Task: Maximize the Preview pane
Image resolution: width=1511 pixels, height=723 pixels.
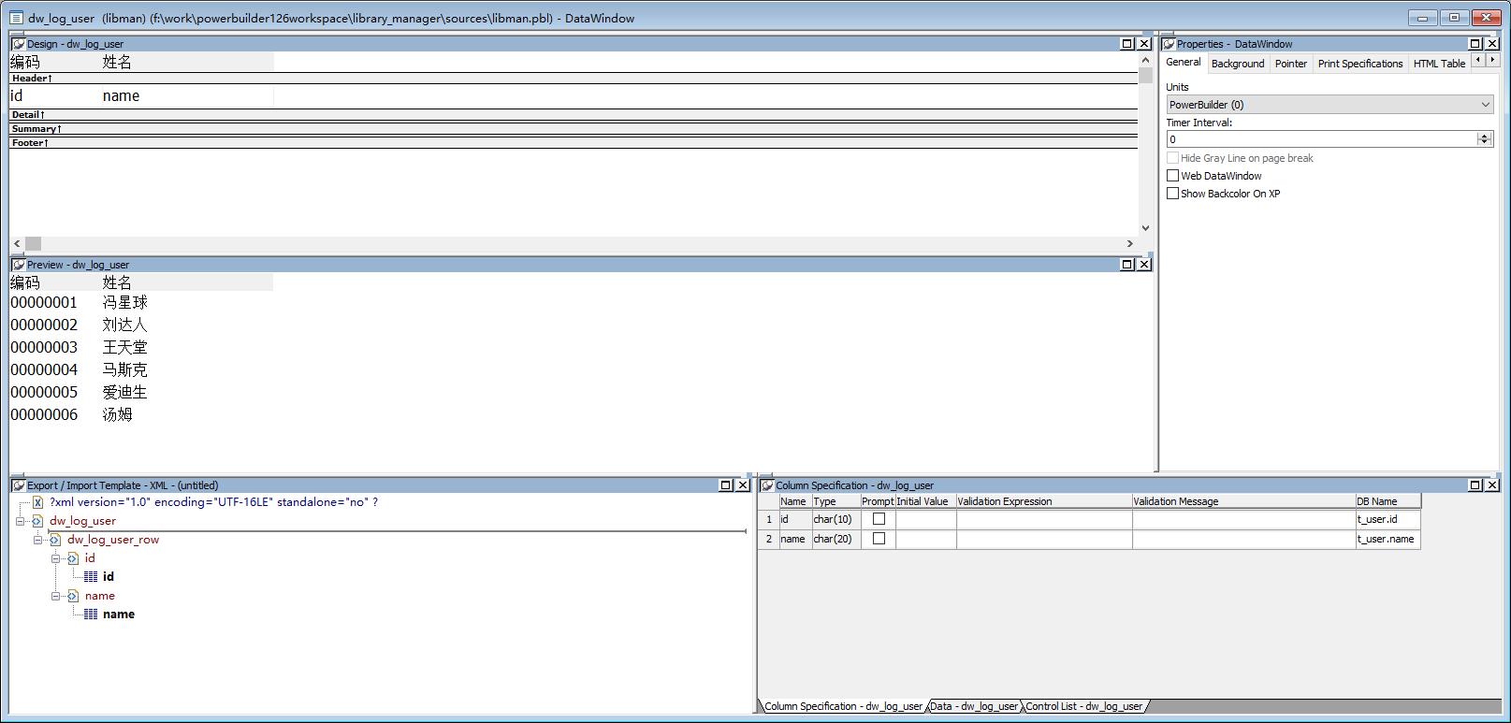Action: tap(1127, 265)
